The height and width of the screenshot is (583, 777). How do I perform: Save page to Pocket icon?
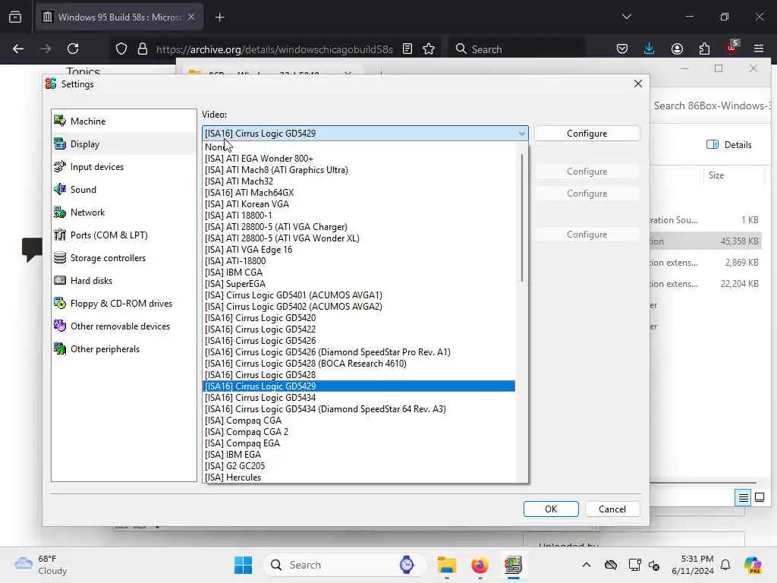click(x=622, y=49)
